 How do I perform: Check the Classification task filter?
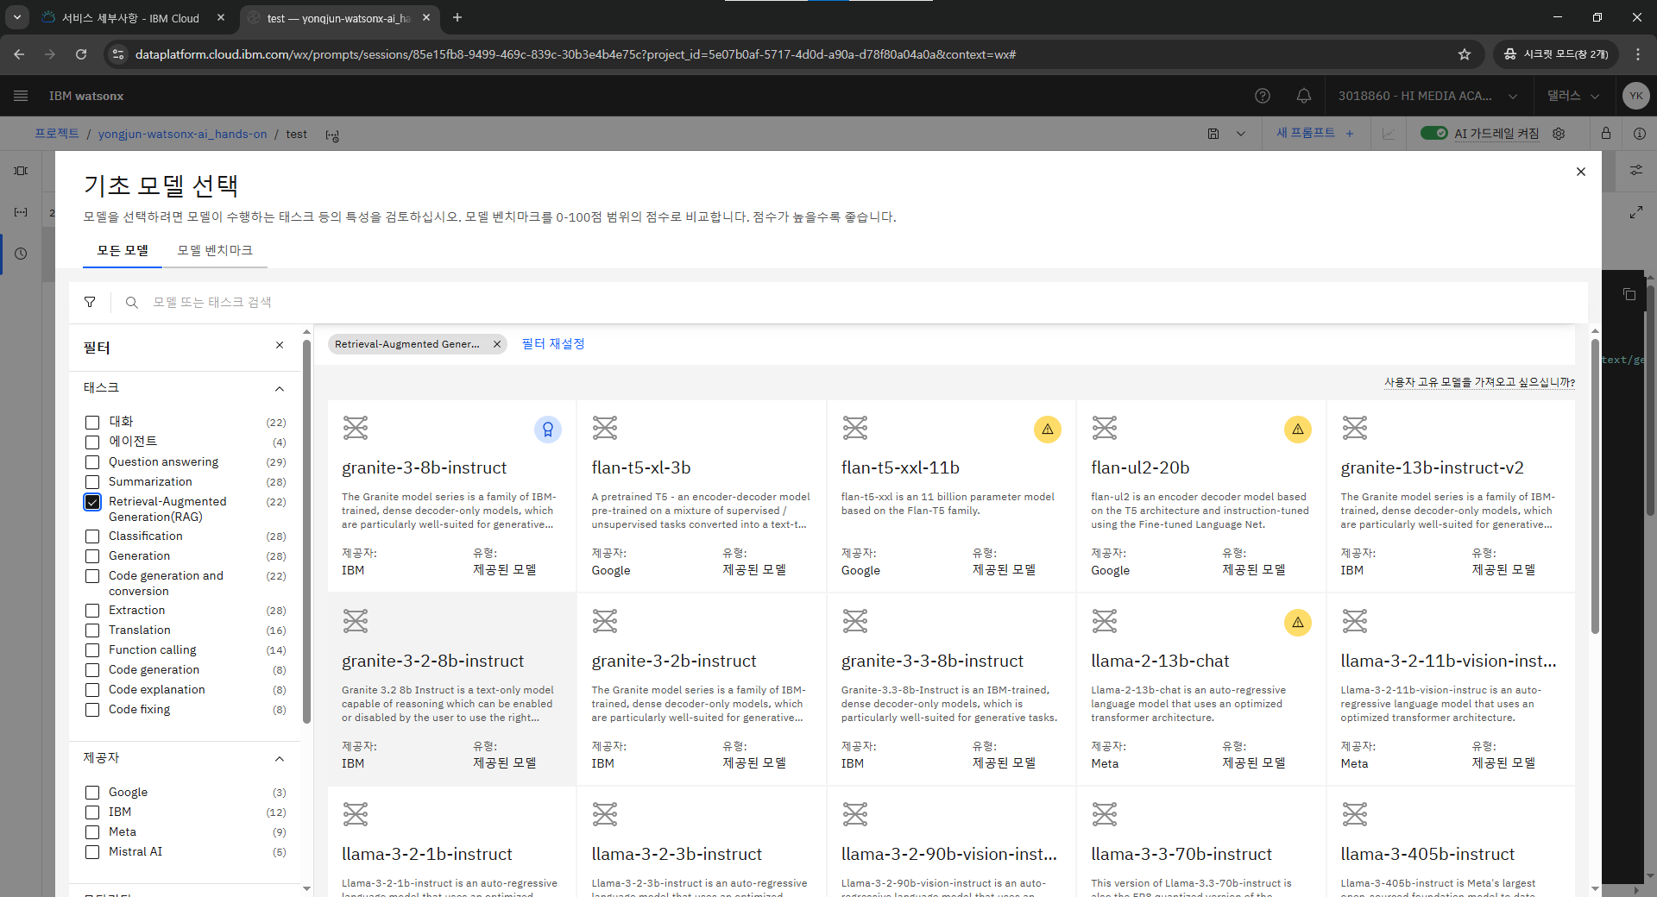click(x=92, y=536)
